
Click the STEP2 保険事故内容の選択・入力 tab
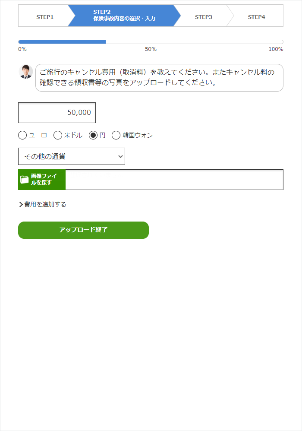pyautogui.click(x=124, y=16)
